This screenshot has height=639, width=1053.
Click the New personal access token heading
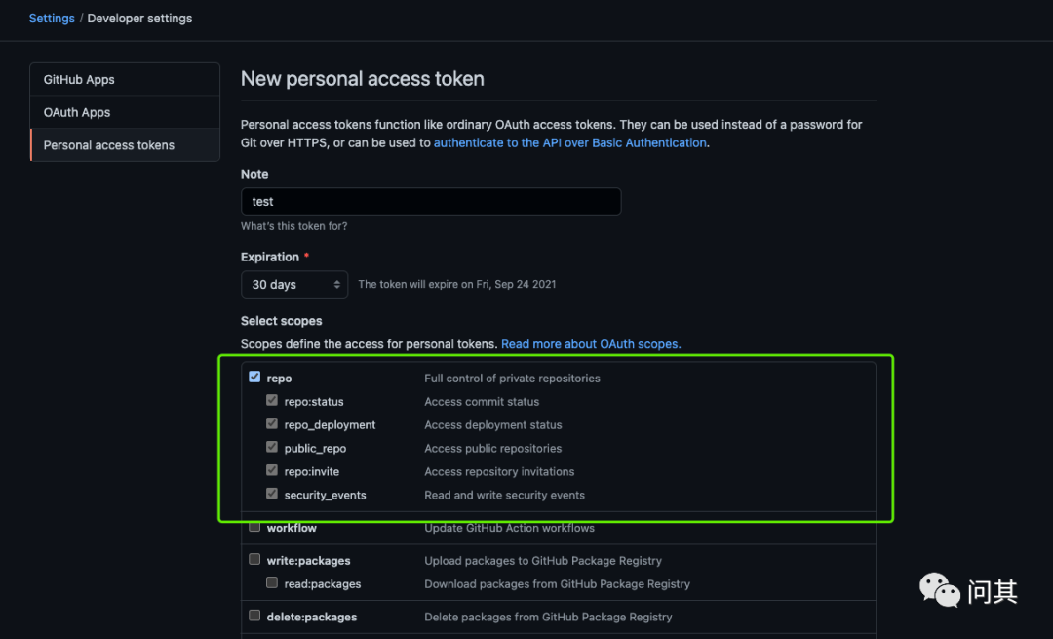pos(362,79)
